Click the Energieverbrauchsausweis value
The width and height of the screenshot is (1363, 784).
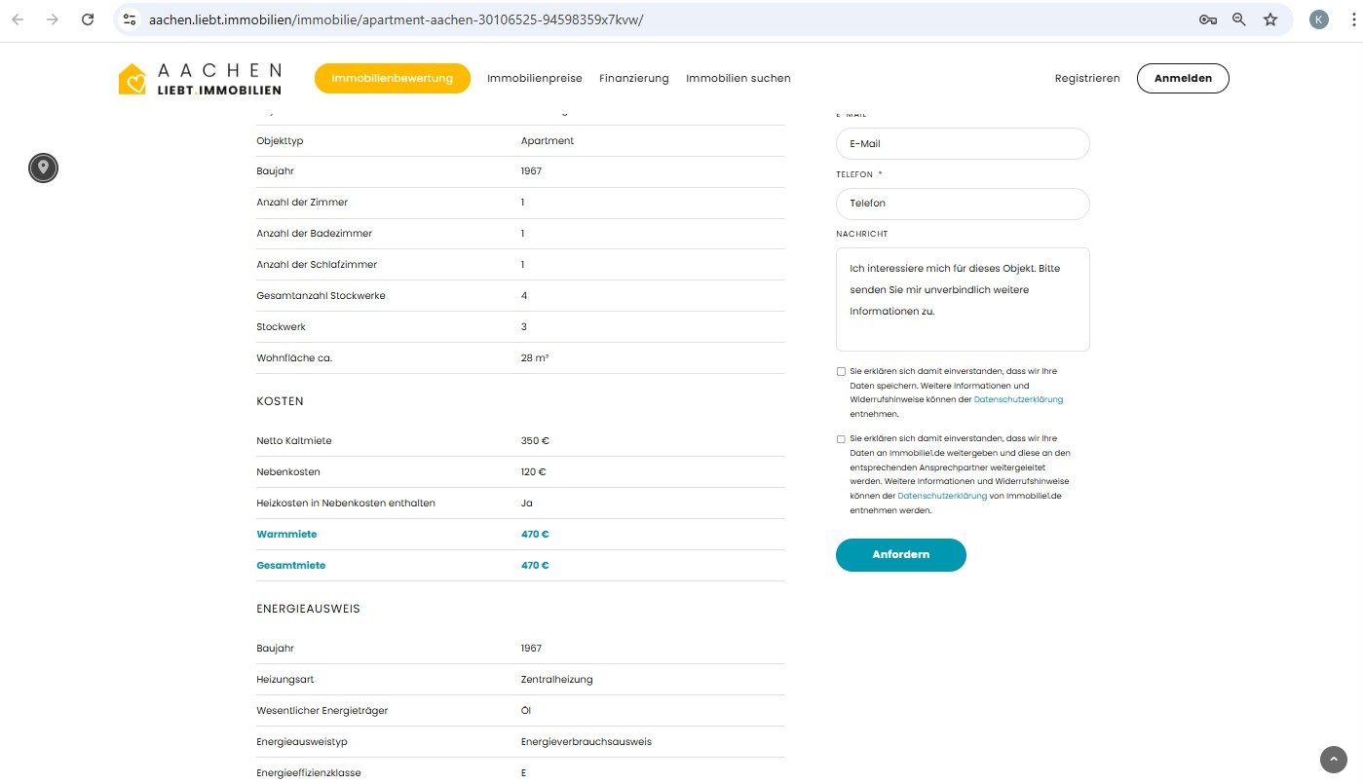click(x=587, y=741)
